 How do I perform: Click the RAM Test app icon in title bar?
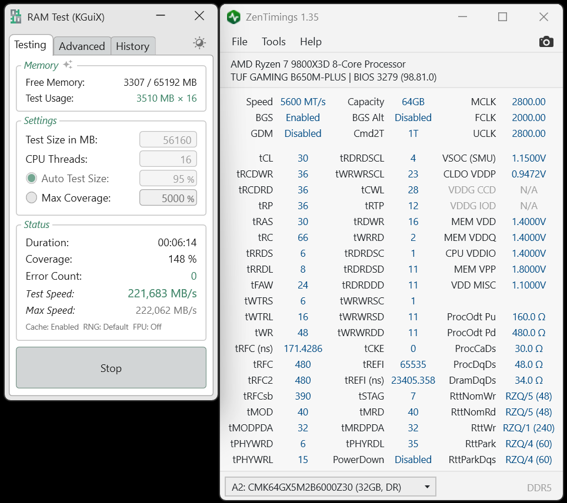point(15,16)
